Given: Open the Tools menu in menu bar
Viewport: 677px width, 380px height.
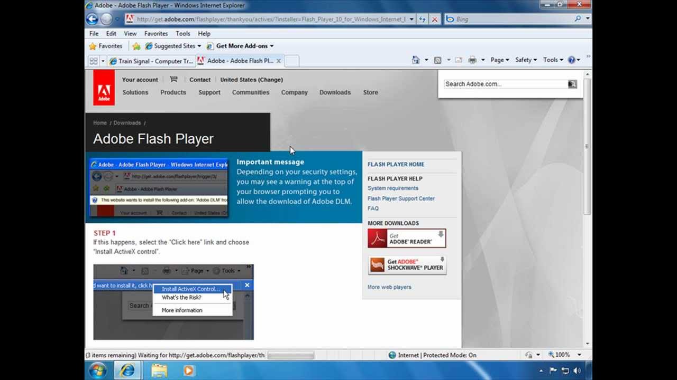Looking at the screenshot, I should 183,33.
